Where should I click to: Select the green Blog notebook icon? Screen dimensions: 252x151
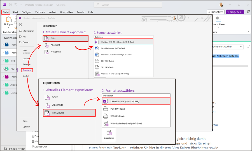click(x=7, y=61)
